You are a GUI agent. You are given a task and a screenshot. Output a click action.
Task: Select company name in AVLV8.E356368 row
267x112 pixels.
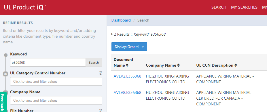(167, 95)
